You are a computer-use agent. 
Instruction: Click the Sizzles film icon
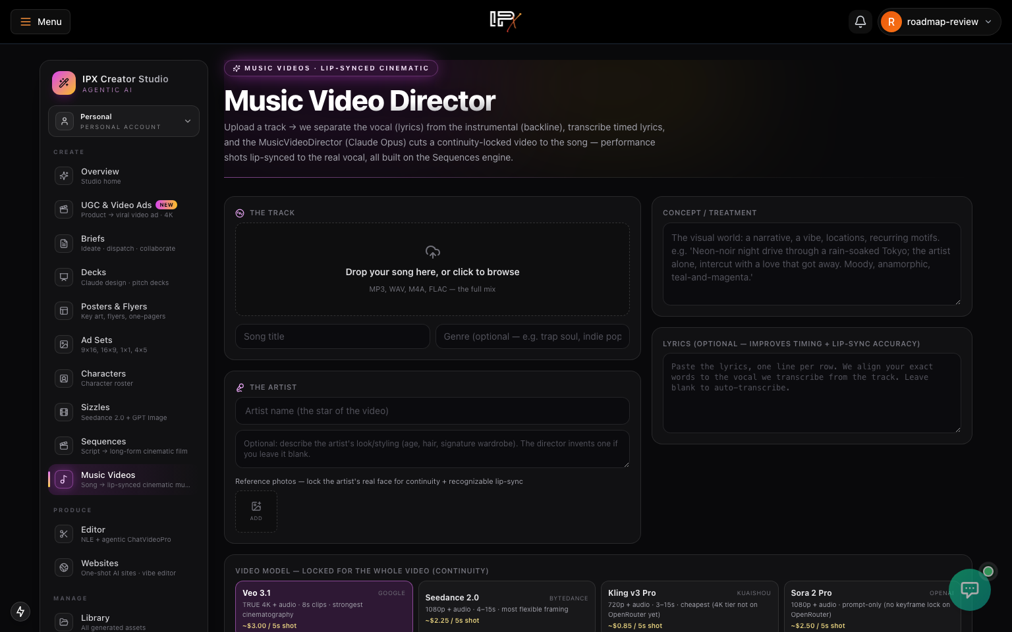click(64, 412)
